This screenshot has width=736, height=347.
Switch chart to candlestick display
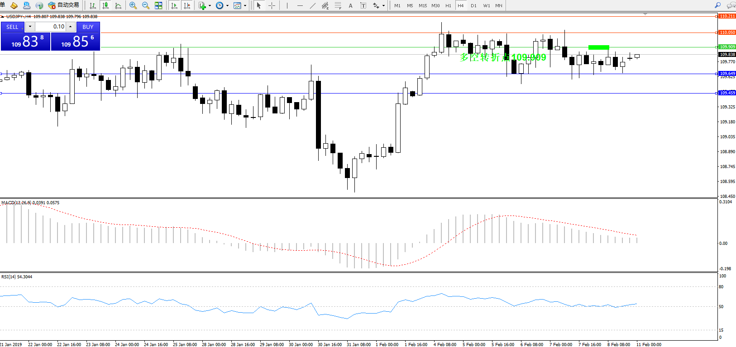click(105, 5)
